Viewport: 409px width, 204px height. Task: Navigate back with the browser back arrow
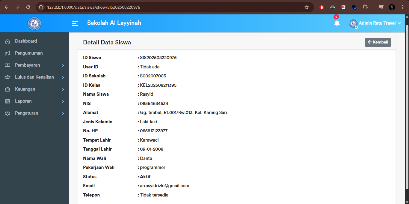tap(6, 7)
